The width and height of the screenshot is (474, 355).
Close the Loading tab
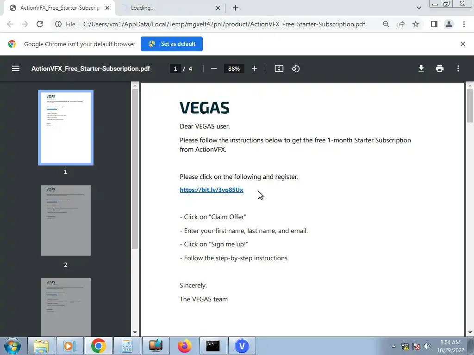(218, 8)
